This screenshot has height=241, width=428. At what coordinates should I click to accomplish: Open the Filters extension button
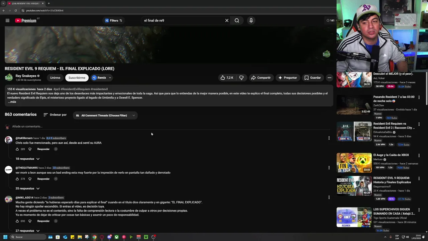114,20
